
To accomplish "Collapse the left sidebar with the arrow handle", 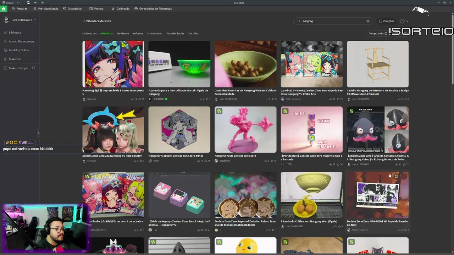I will 38,133.
